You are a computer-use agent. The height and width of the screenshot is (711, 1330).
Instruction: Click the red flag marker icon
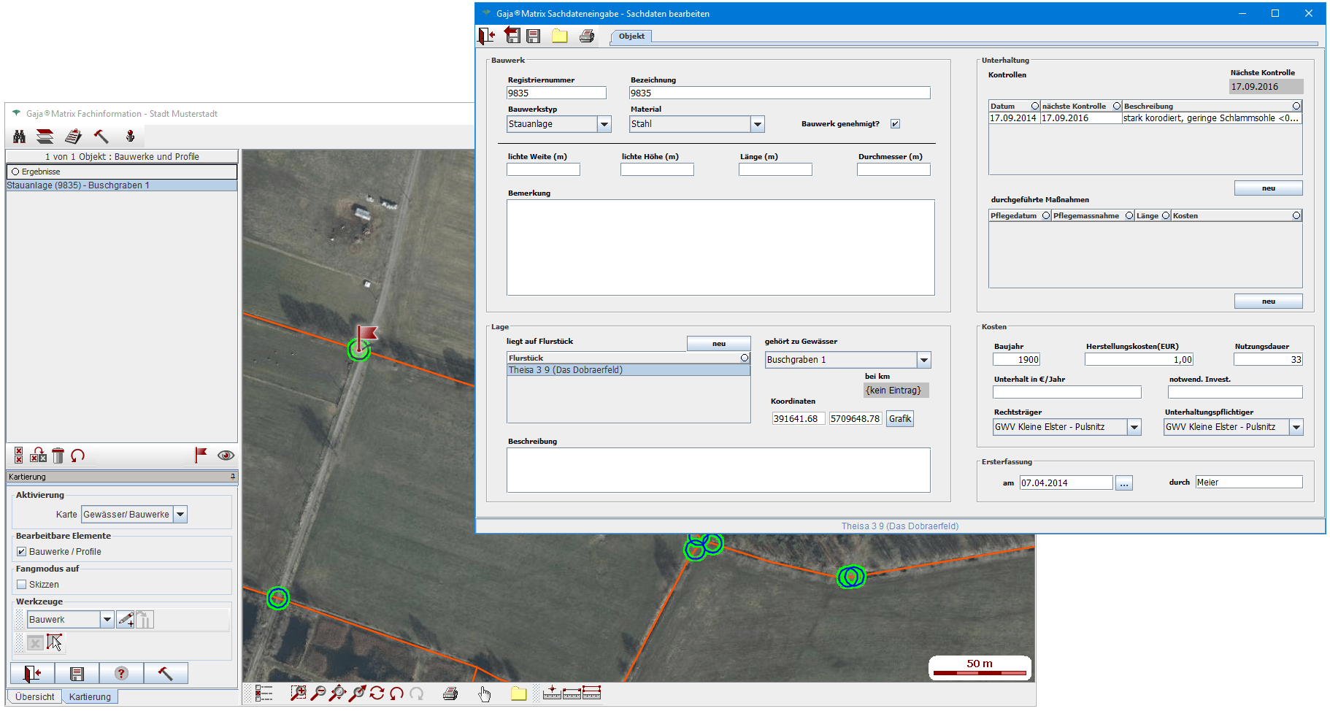(x=201, y=455)
